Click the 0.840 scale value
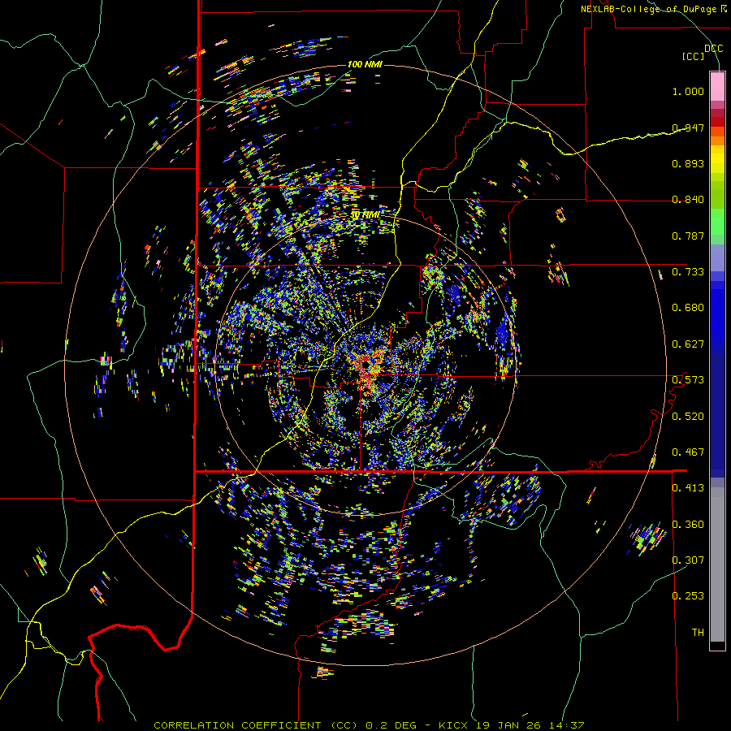 (688, 200)
